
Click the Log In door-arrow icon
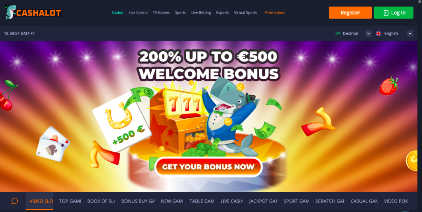click(x=385, y=13)
